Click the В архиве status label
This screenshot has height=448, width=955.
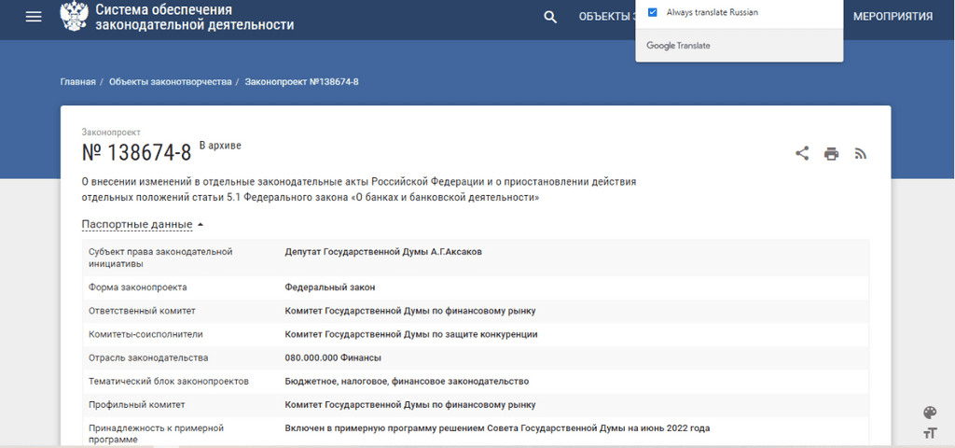220,146
